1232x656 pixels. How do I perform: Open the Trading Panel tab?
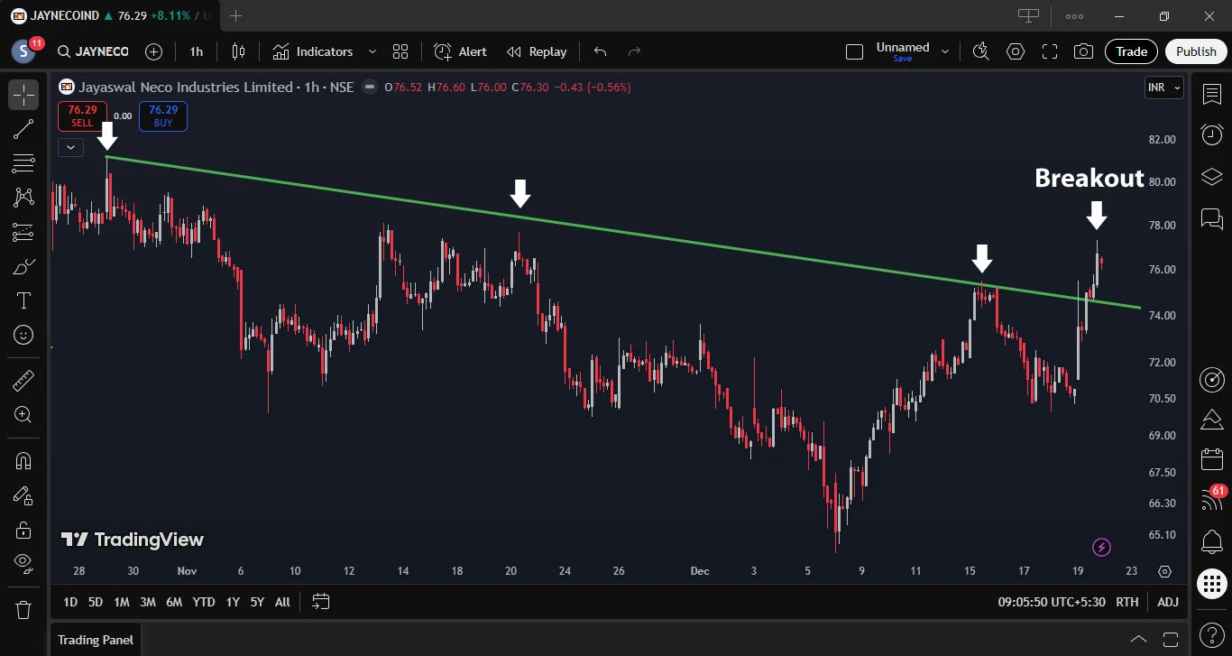tap(96, 640)
